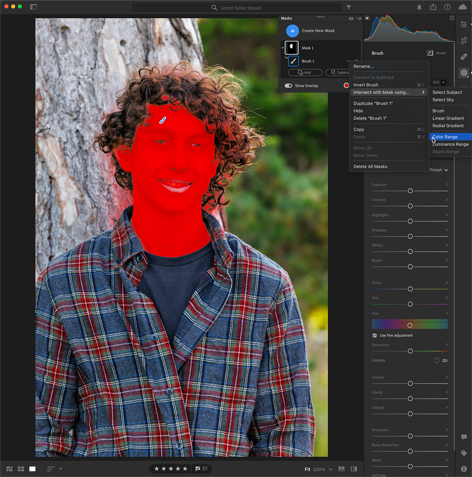Uncheck Use fine adjustment

tap(374, 335)
